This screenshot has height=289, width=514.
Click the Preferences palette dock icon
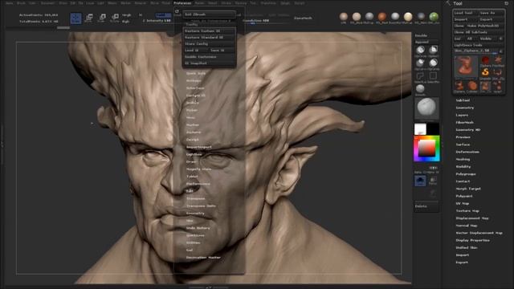coord(177,11)
